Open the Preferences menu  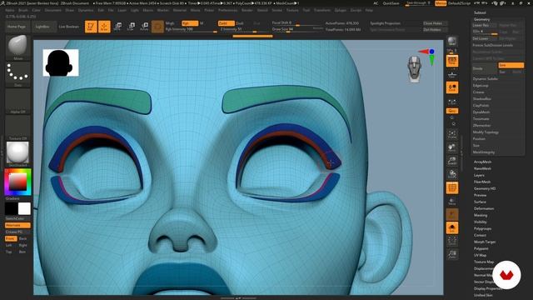pos(227,10)
